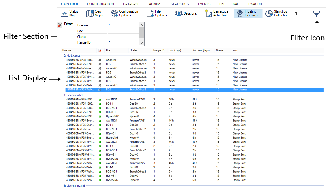Click green status icon of VF25-VPN BO1-1 row

click(100, 146)
